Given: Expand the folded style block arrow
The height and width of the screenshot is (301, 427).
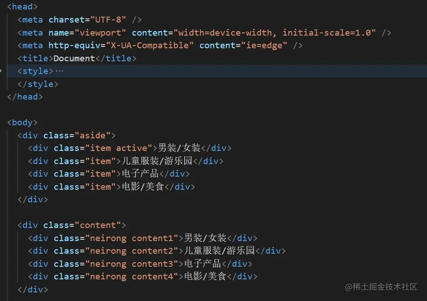Looking at the screenshot, I should click(1, 71).
